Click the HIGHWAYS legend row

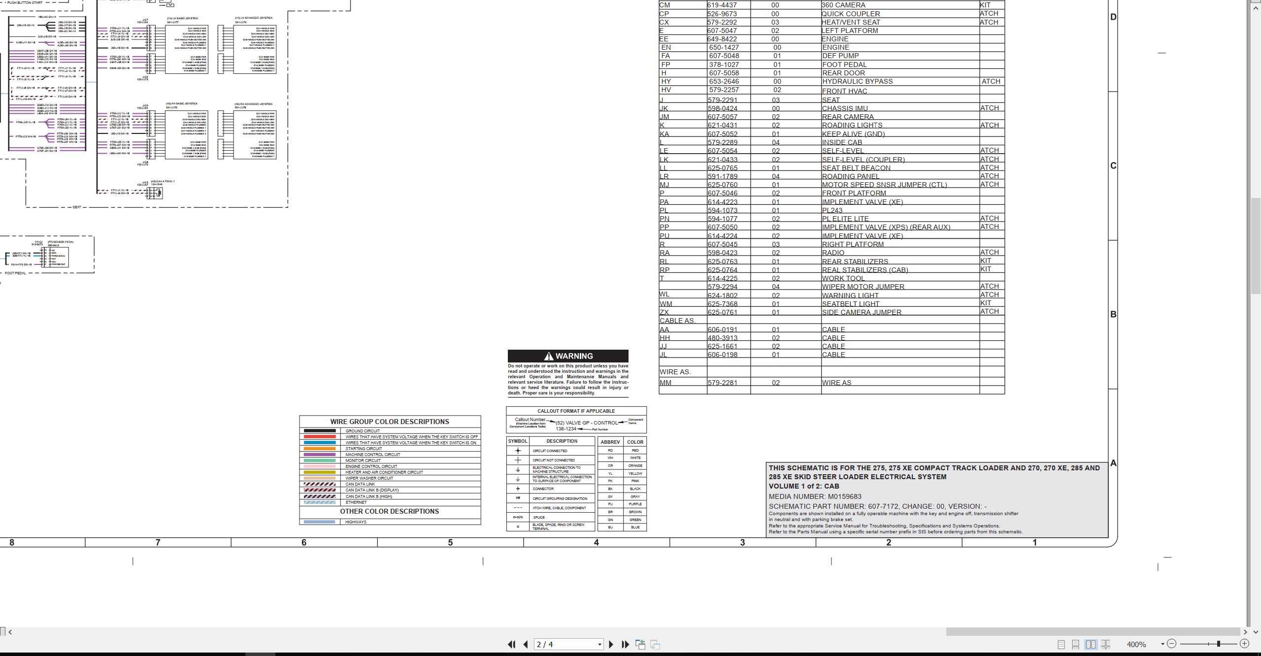pos(390,522)
